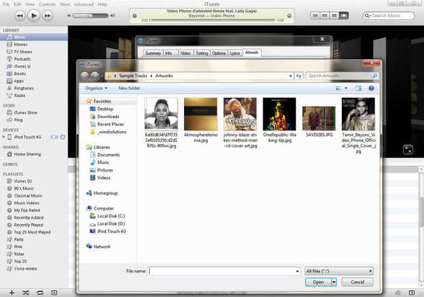Open the Recently Added playlist

(x=29, y=217)
